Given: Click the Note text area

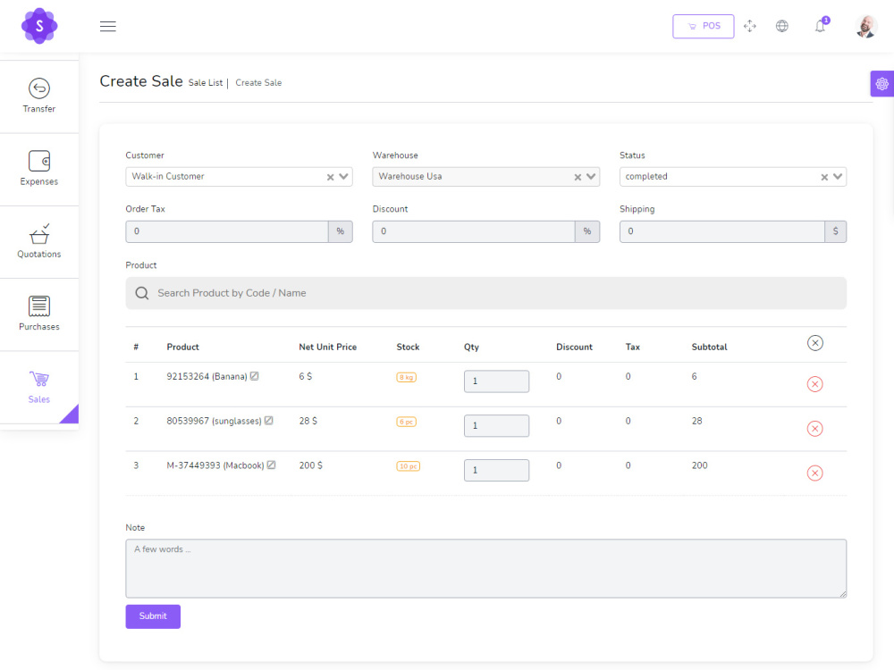Looking at the screenshot, I should [485, 568].
